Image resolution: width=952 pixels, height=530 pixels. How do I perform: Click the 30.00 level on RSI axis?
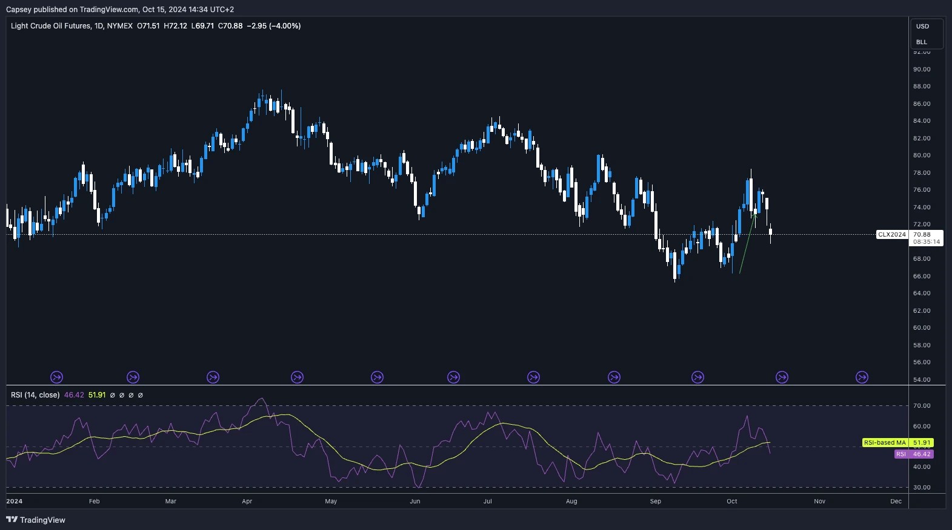coord(922,487)
